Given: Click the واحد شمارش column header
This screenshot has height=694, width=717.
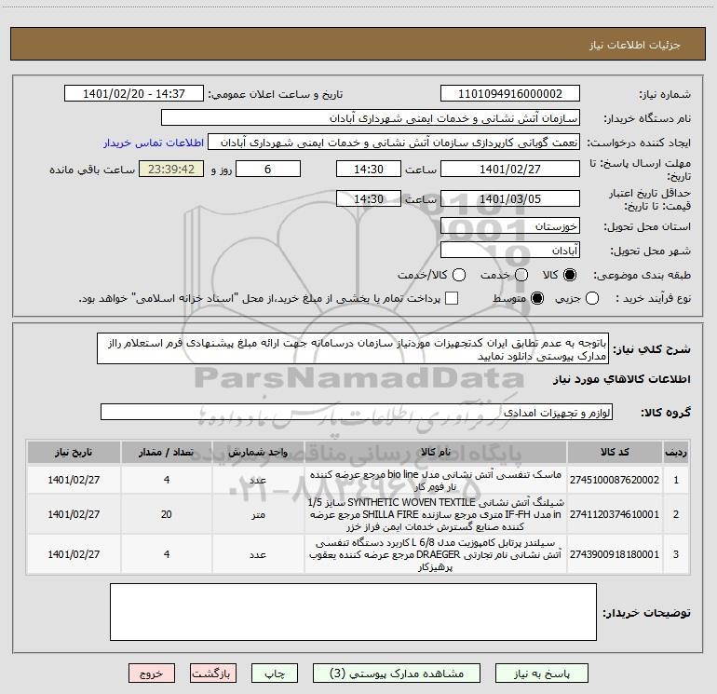Looking at the screenshot, I should click(x=258, y=452).
